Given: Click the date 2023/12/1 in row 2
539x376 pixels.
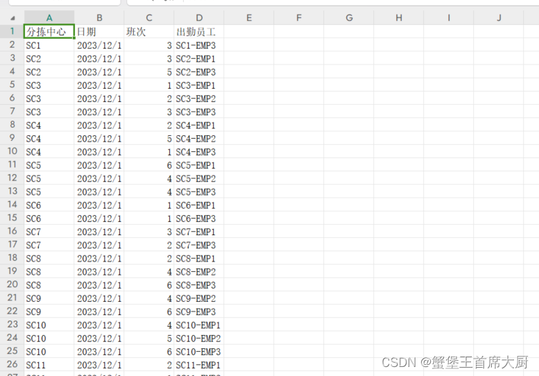Looking at the screenshot, I should coord(99,45).
